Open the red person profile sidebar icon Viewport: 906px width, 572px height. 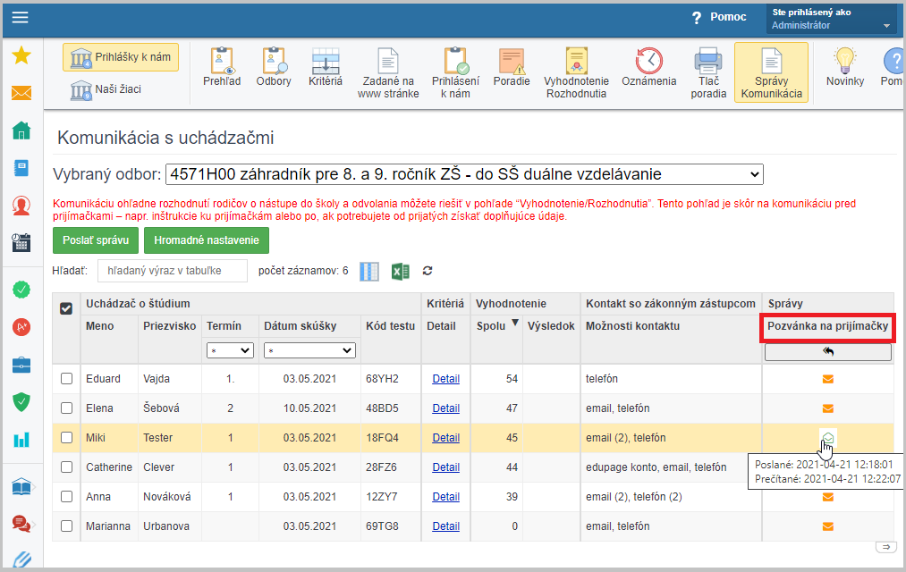pos(21,206)
